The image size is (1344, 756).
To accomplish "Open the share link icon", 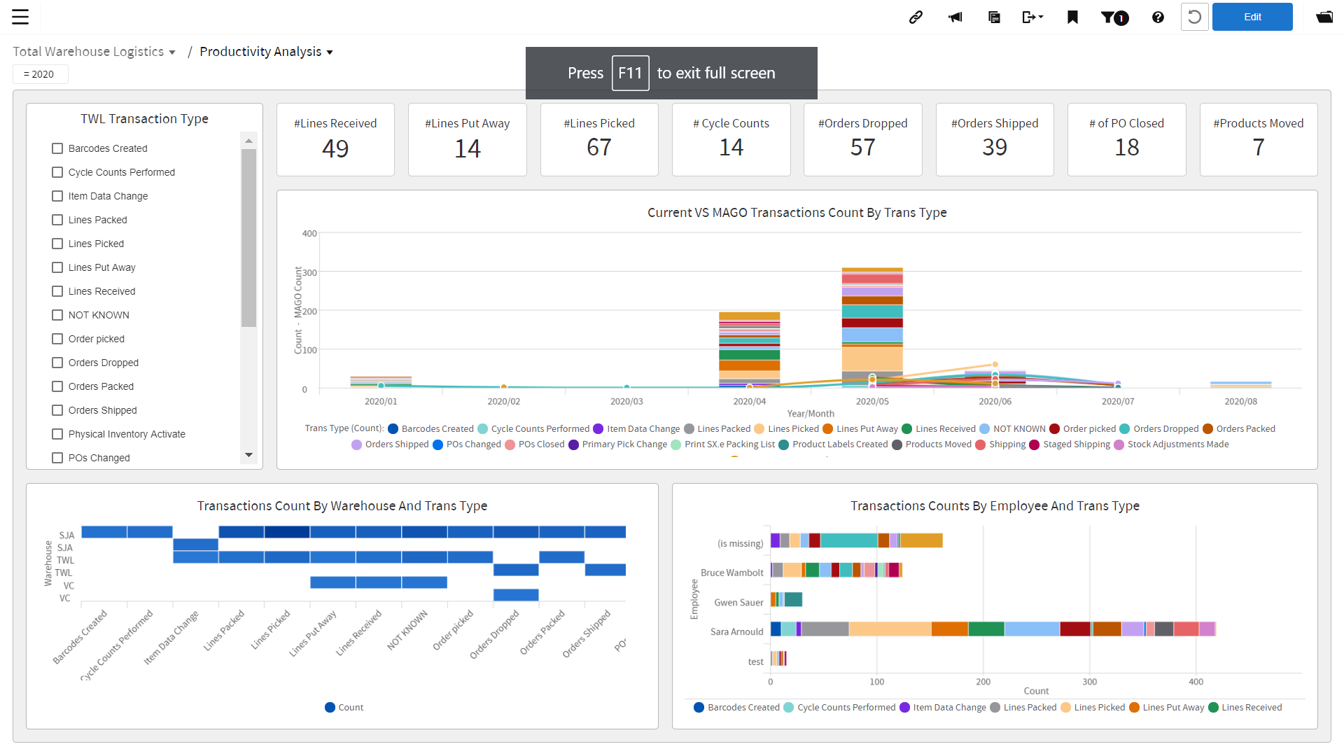I will pyautogui.click(x=916, y=17).
